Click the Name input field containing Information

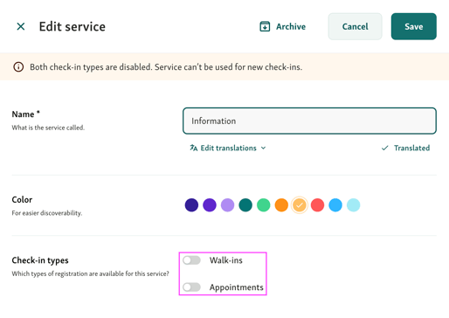pos(309,121)
